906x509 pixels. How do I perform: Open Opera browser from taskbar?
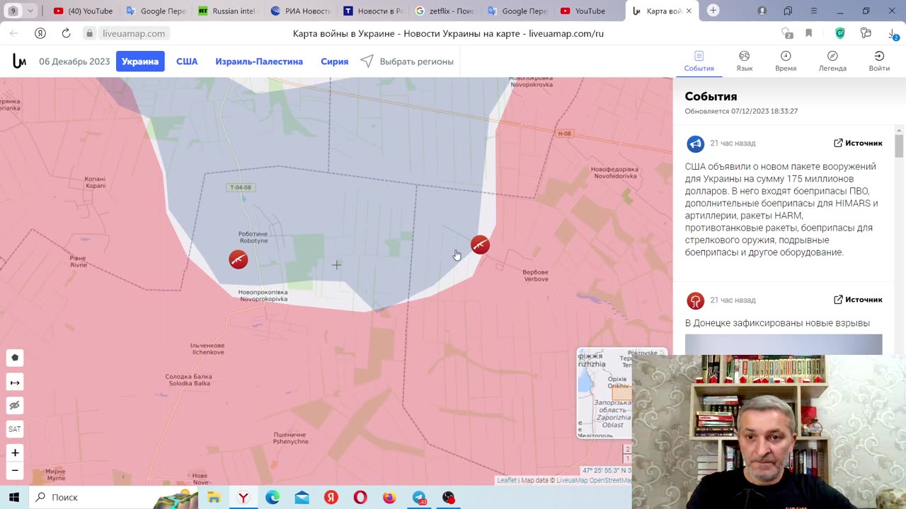coord(360,498)
